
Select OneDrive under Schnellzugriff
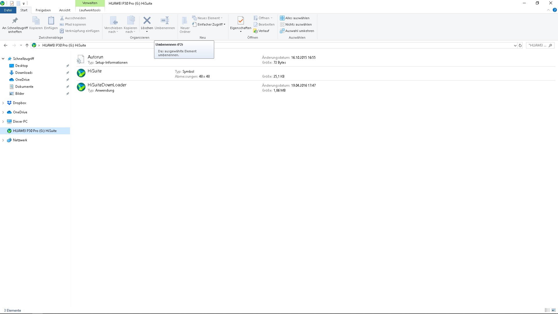(22, 80)
